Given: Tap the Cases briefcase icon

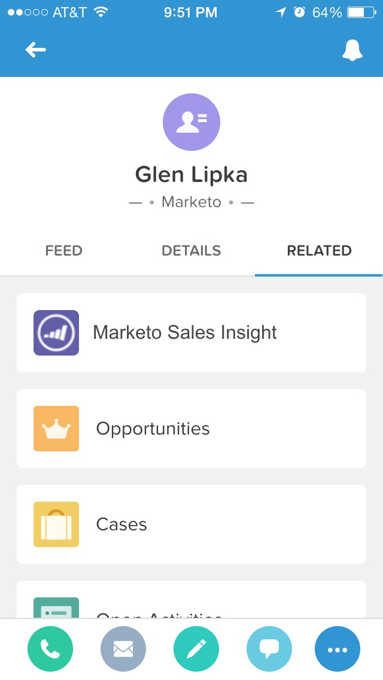Looking at the screenshot, I should (x=56, y=524).
